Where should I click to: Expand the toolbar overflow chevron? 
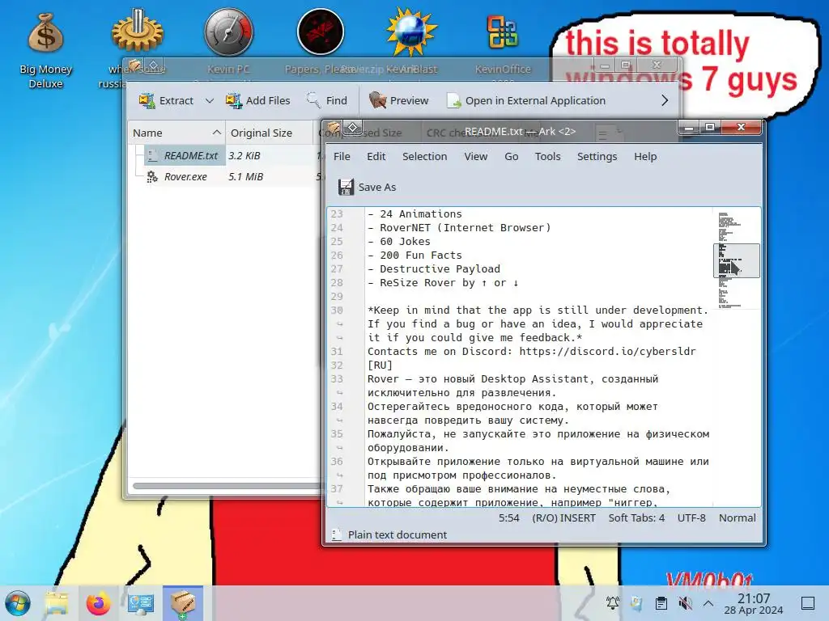pyautogui.click(x=665, y=100)
